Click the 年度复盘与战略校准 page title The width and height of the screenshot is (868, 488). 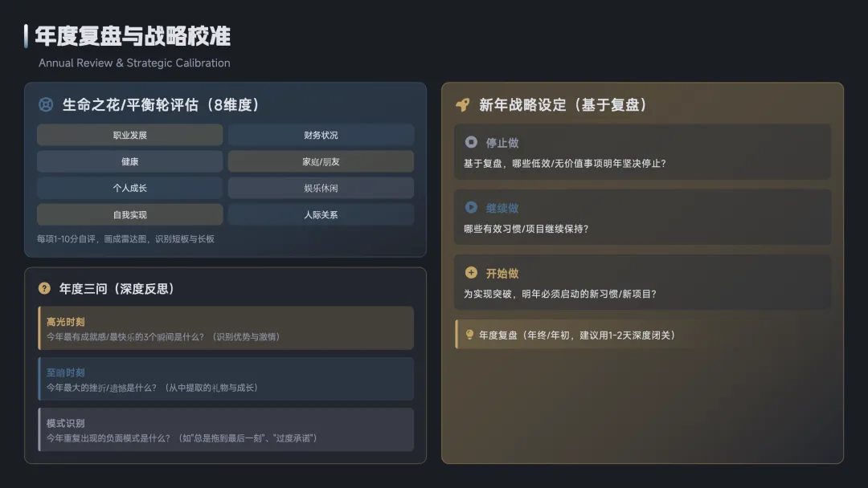133,36
